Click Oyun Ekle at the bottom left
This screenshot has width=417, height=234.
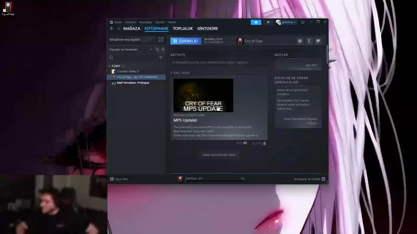coord(119,179)
